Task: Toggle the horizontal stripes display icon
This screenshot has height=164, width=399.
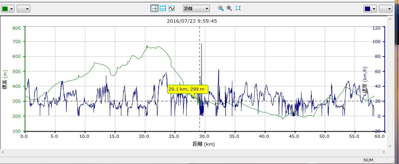Action: click(163, 8)
